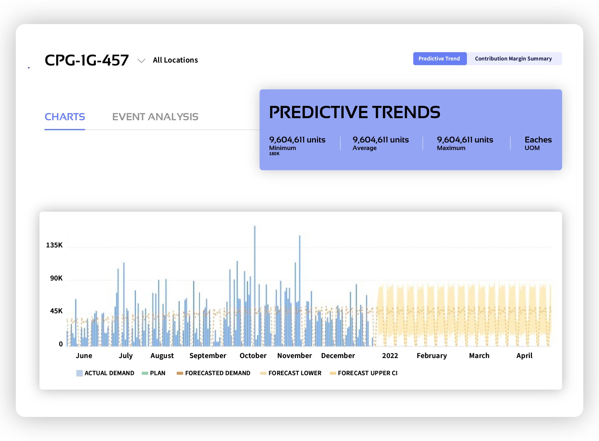Image resolution: width=599 pixels, height=441 pixels.
Task: Toggle the PLAN legend swatch
Action: 145,373
